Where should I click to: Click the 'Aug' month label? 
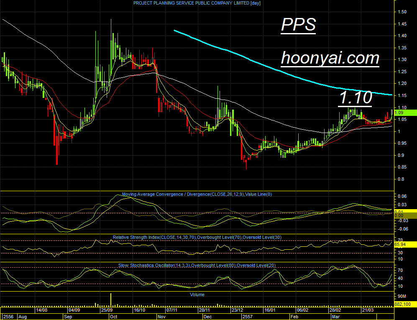tap(23, 317)
